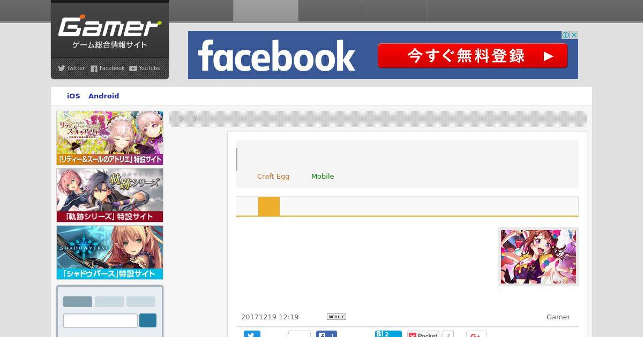Screen dimensions: 643x337
Task: Click the red 今すぐ無料登録 ad button
Action: tap(473, 56)
